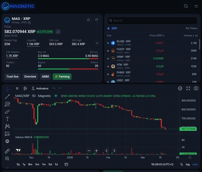The image size is (202, 172).
Task: Sort pairs by Volume
Action: tap(189, 36)
